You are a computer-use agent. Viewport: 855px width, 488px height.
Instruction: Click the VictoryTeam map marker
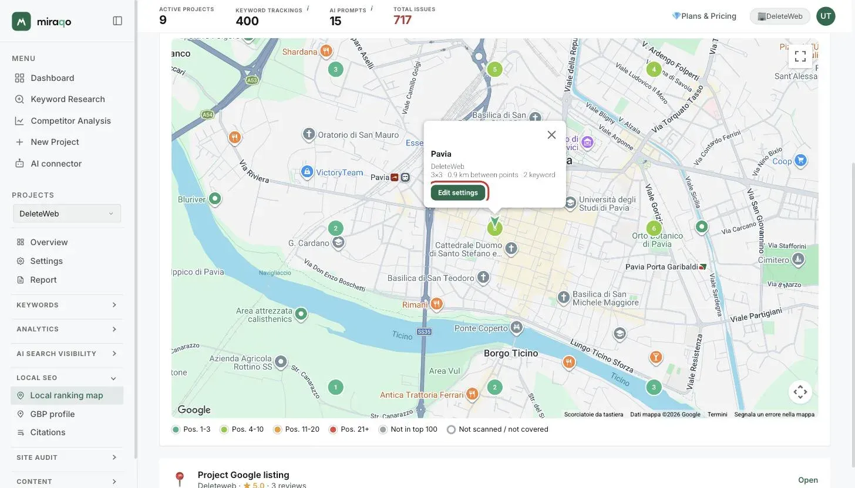[307, 172]
